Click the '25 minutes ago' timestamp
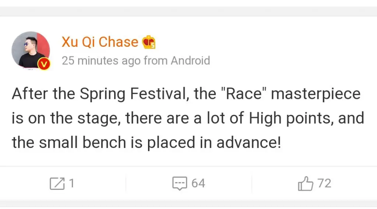Image resolution: width=377 pixels, height=209 pixels. coord(101,61)
